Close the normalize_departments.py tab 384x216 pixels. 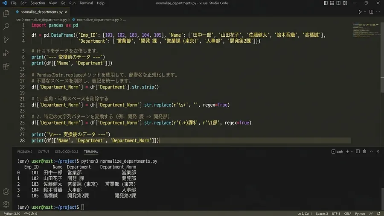[66, 12]
